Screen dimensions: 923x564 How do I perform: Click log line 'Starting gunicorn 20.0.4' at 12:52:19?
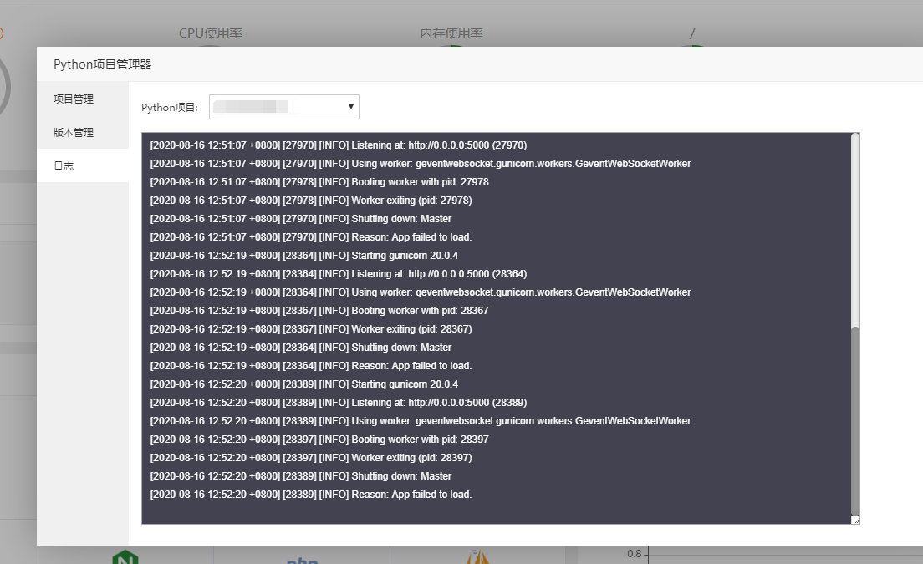(x=303, y=255)
